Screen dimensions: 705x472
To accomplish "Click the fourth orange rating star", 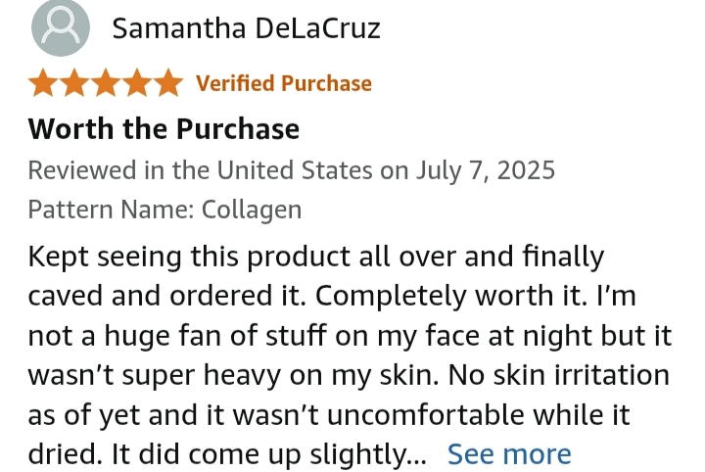I will point(137,82).
